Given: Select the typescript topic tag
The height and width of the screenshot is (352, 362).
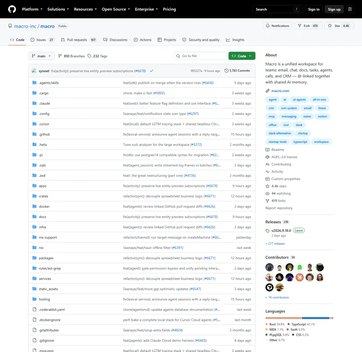Looking at the screenshot, I should click(300, 142).
